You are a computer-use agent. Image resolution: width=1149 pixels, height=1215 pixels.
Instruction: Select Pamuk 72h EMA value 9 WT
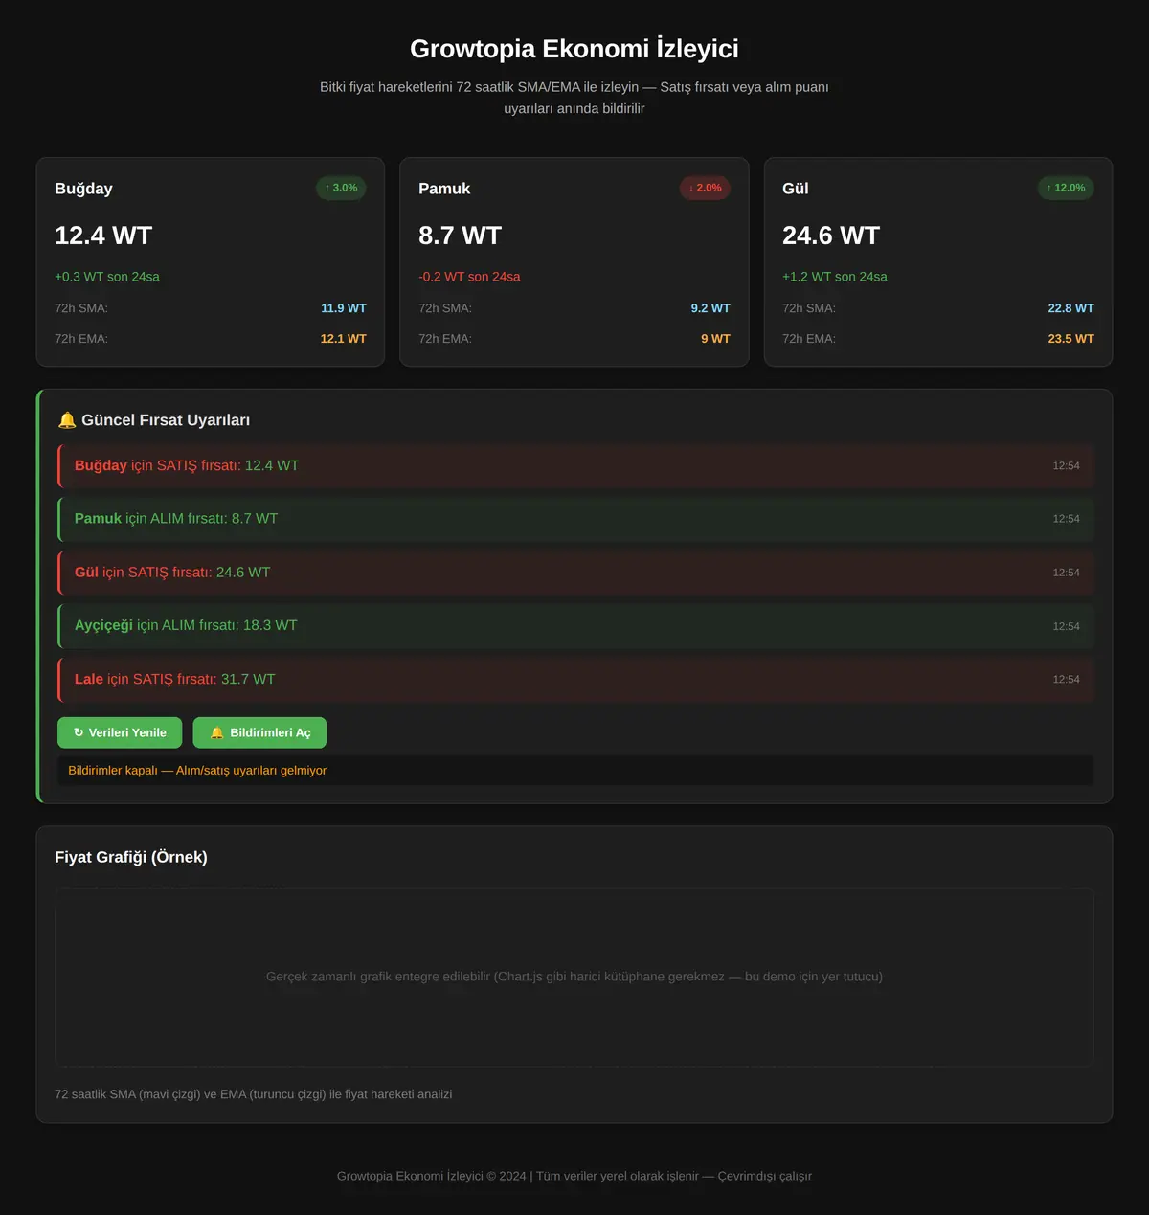click(715, 339)
